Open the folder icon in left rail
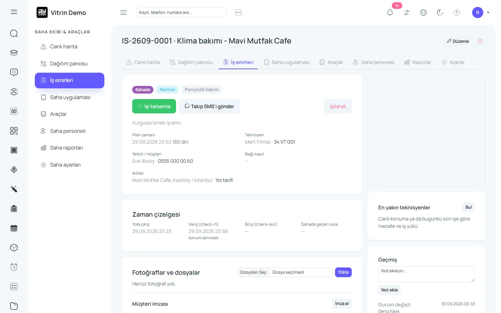 pyautogui.click(x=14, y=306)
